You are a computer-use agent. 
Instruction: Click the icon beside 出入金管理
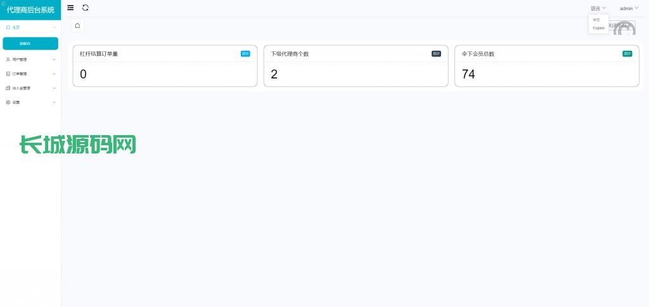[x=8, y=88]
